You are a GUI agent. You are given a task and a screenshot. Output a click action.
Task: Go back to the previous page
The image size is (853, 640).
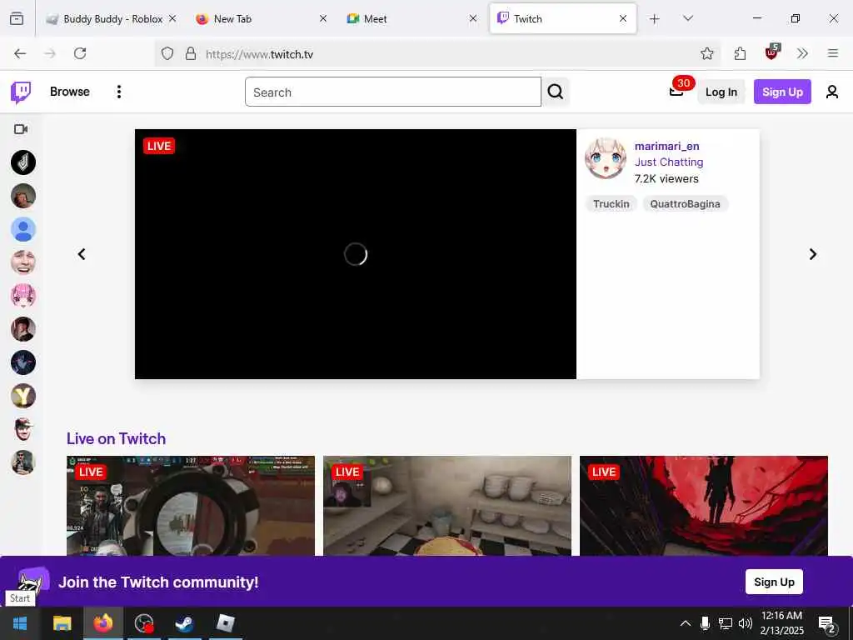pyautogui.click(x=20, y=53)
